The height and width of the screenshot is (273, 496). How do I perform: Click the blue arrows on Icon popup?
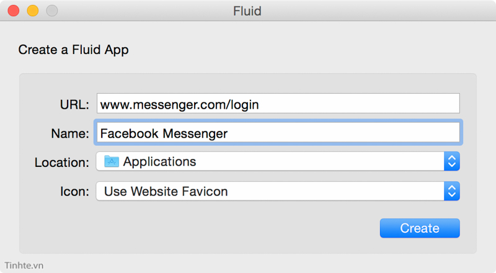pos(452,191)
